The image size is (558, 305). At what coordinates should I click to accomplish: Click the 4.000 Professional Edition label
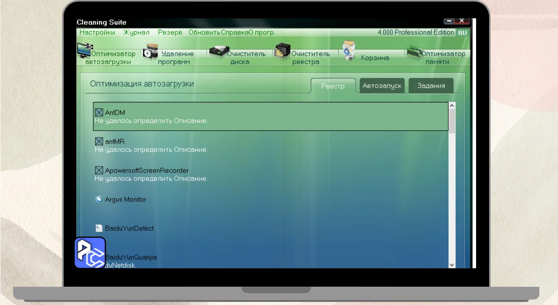click(416, 33)
